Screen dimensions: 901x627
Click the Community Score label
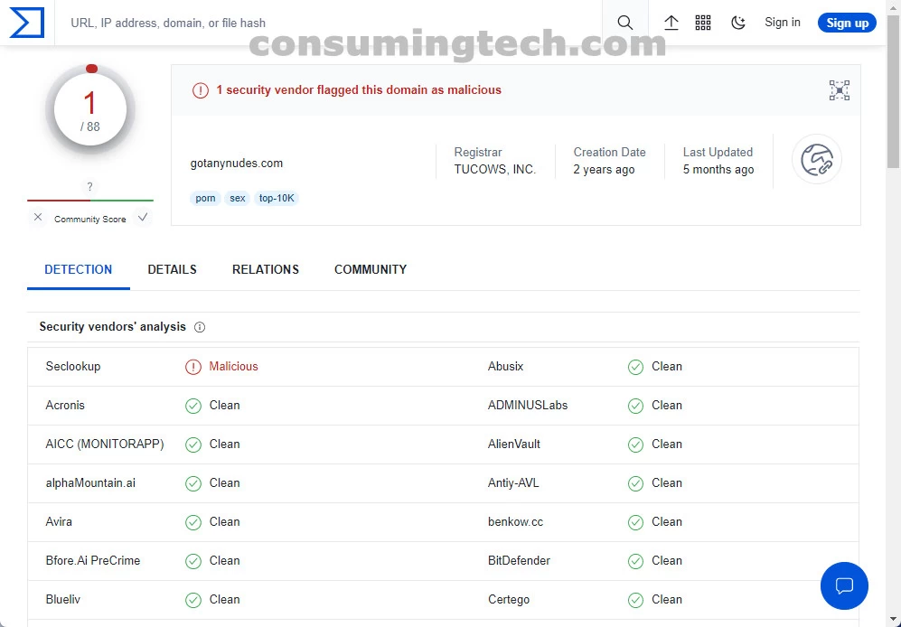click(89, 219)
